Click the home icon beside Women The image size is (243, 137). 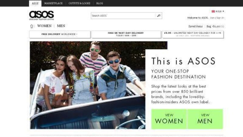(x=32, y=26)
